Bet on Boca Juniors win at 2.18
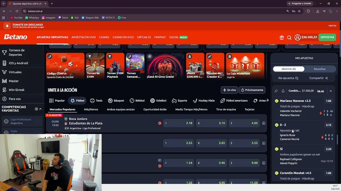The image size is (341, 191). click(x=179, y=123)
